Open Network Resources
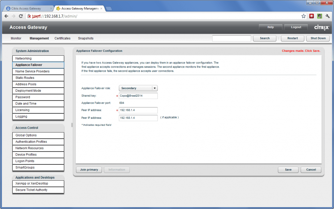This screenshot has height=209, width=334. click(38, 148)
